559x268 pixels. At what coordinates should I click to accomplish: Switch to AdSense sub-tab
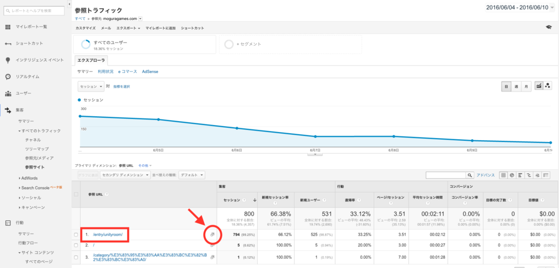(150, 72)
